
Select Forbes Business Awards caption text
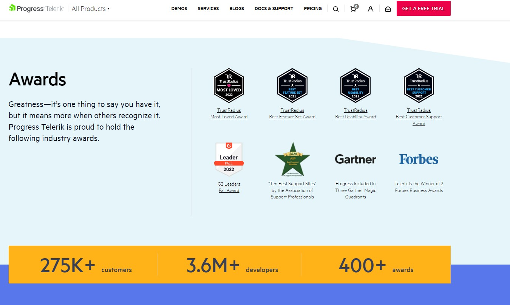click(x=419, y=187)
